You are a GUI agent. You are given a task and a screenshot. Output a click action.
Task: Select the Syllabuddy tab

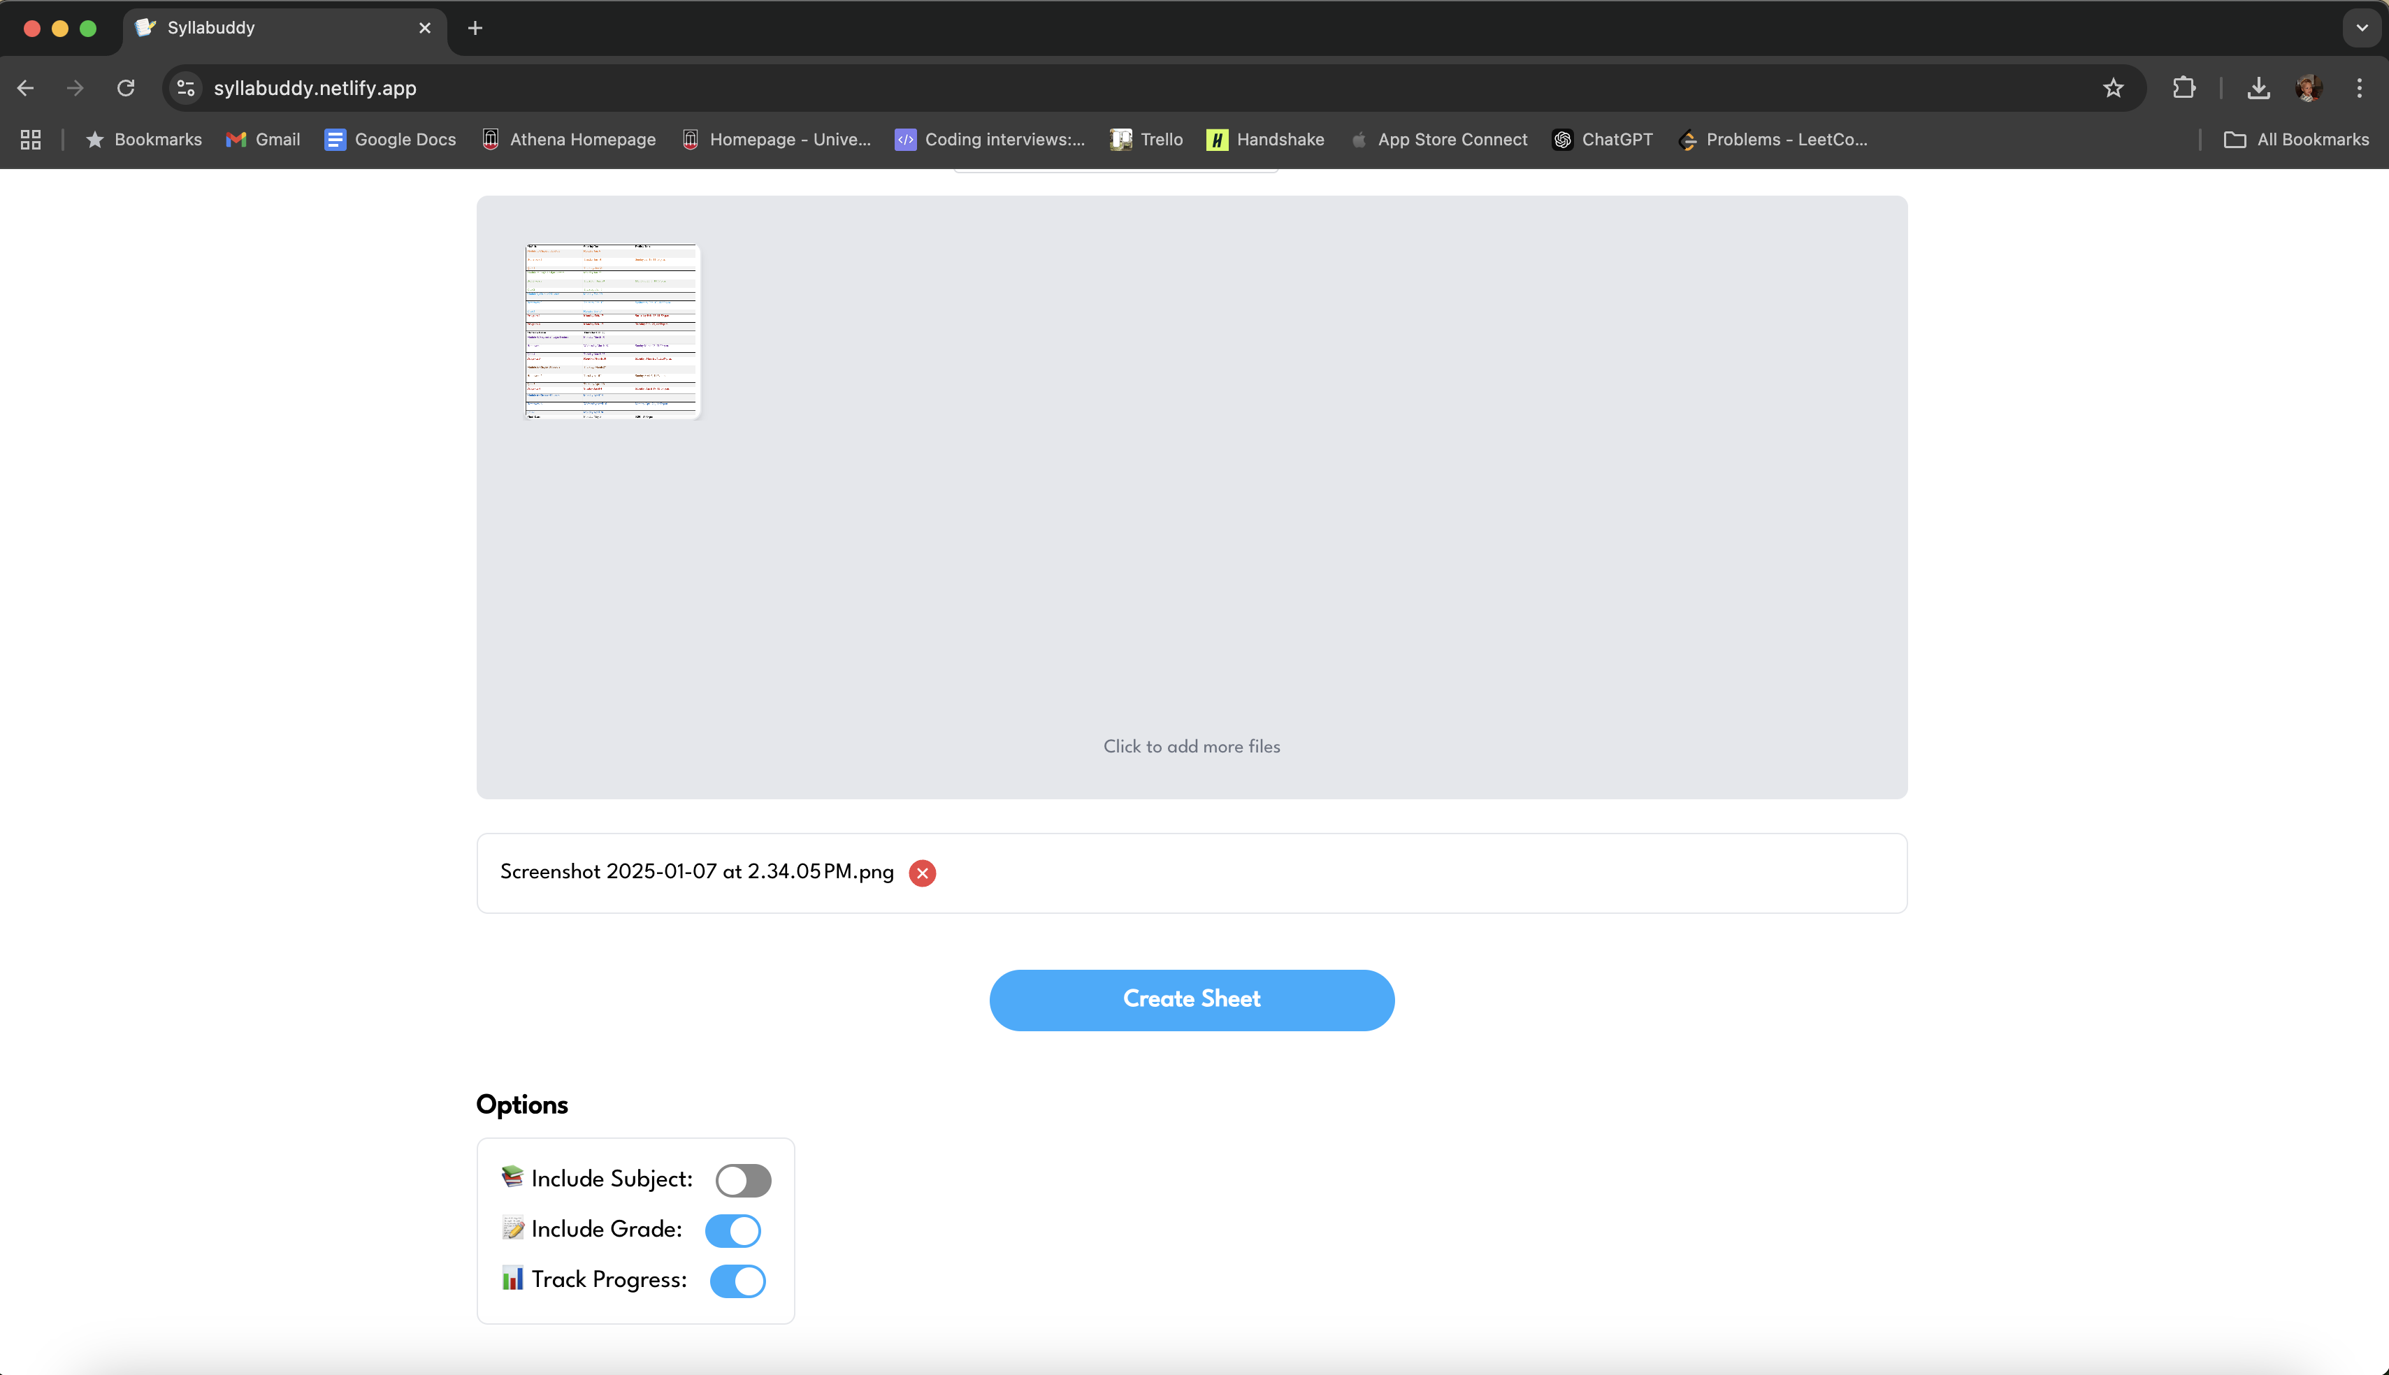[x=274, y=29]
